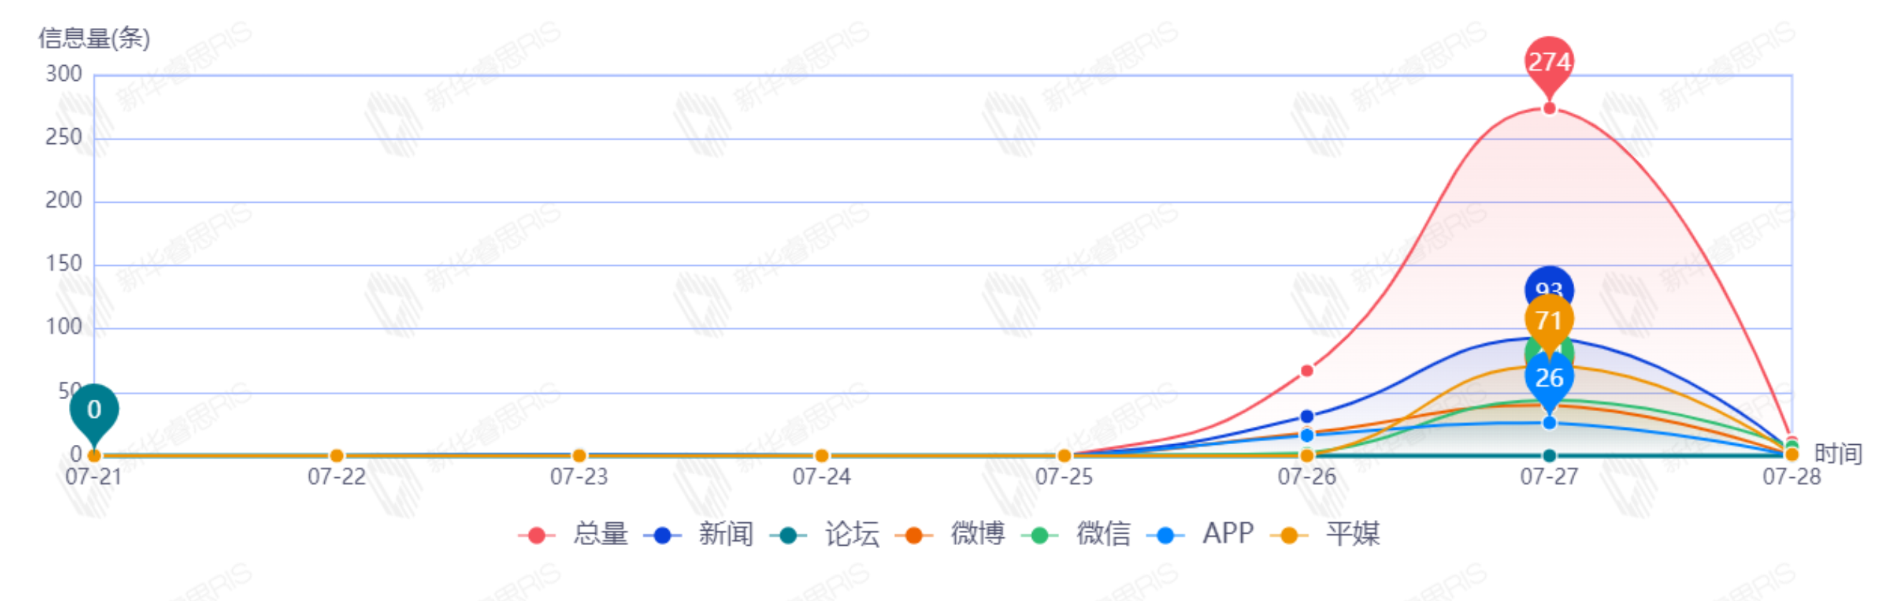Click the data point at 07-24
The image size is (1899, 601).
[821, 456]
